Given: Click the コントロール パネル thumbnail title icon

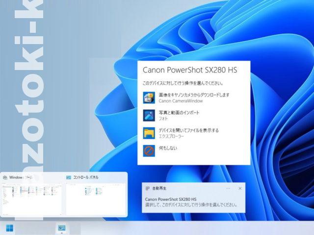Looking at the screenshot, I should tap(69, 177).
